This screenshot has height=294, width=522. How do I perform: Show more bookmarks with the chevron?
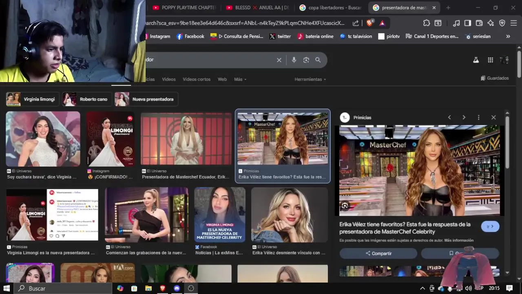coord(508,36)
